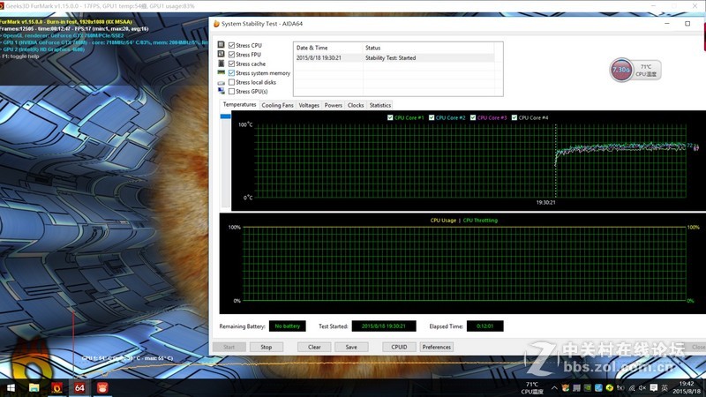This screenshot has width=706, height=397.
Task: Uncheck the Stress system memory checkbox
Action: point(231,73)
